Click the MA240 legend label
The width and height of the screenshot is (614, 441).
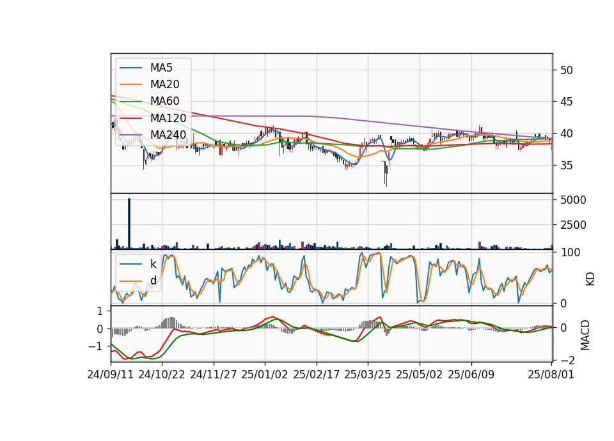pyautogui.click(x=168, y=135)
